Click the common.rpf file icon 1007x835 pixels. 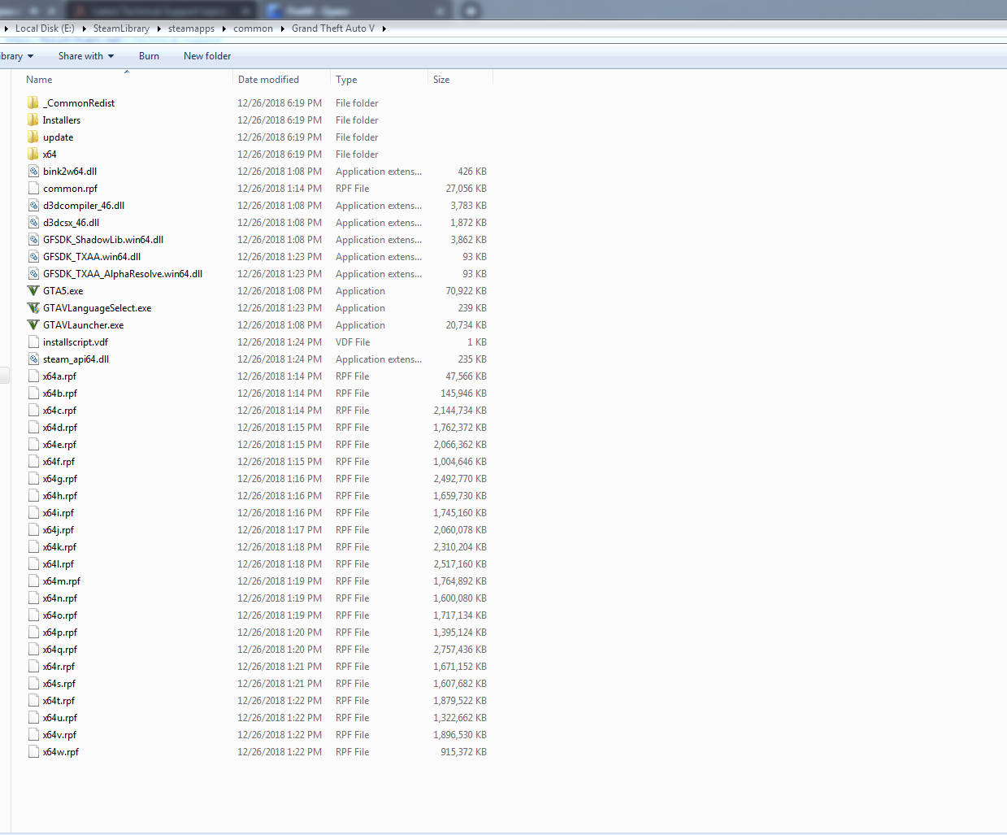[x=33, y=188]
